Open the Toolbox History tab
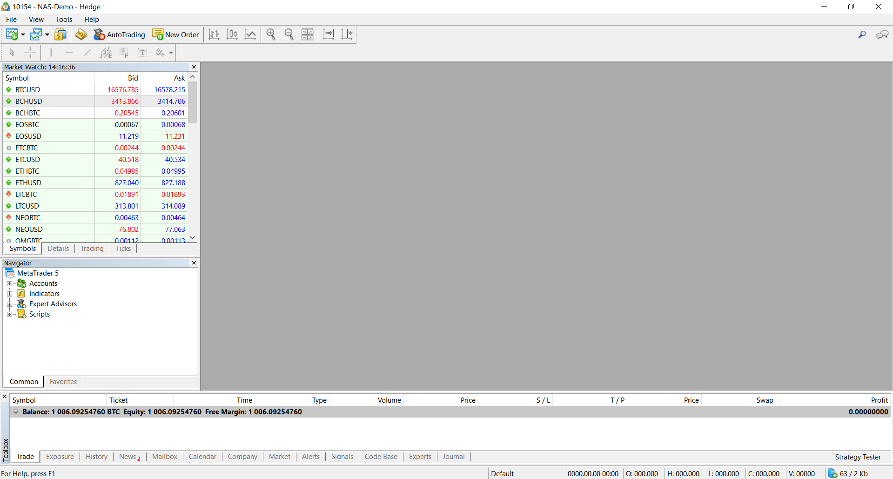The image size is (893, 479). pos(96,457)
